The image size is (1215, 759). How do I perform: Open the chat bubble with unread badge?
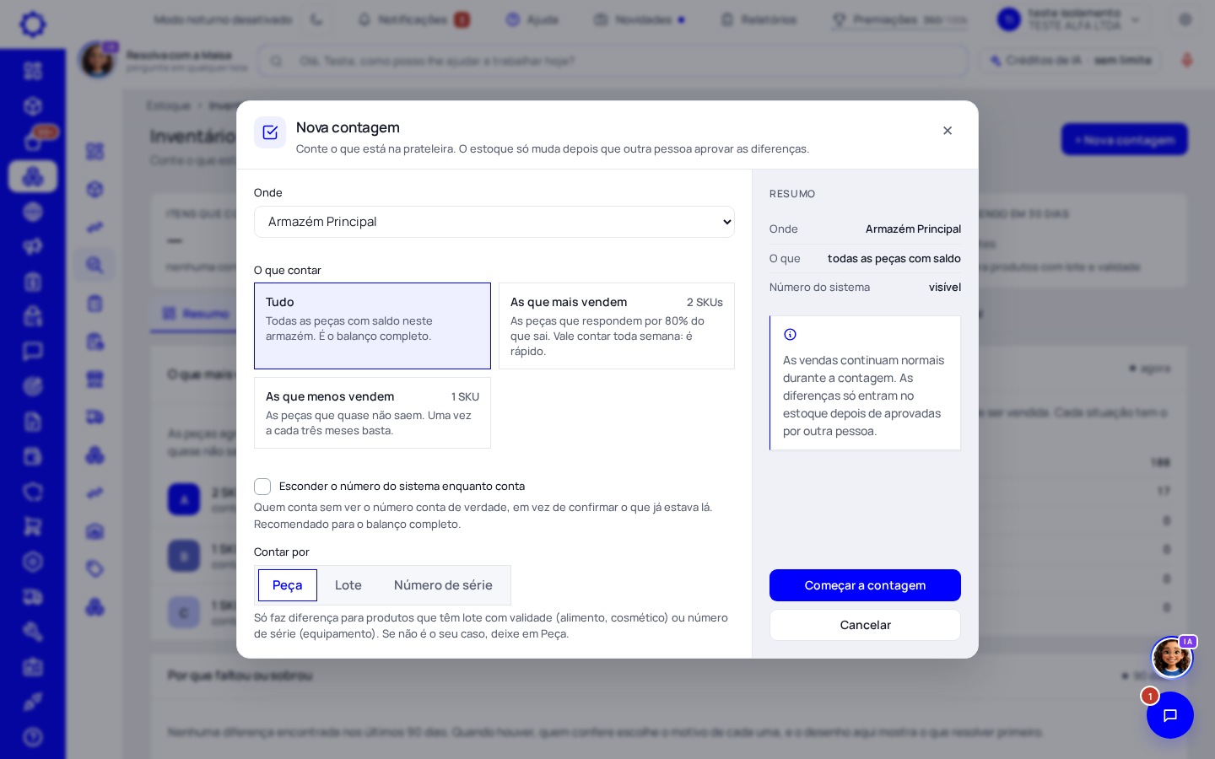[x=1170, y=715]
